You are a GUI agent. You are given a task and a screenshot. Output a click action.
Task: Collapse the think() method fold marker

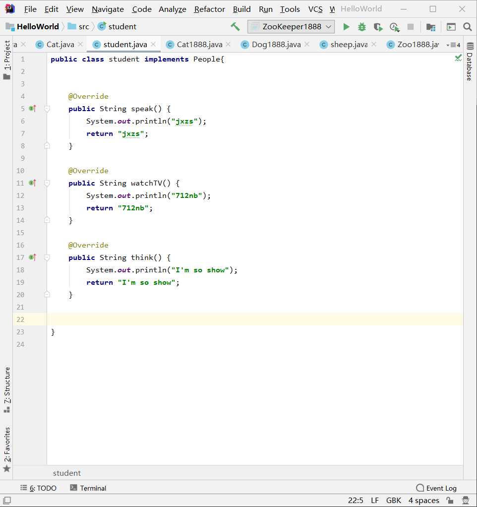(47, 257)
